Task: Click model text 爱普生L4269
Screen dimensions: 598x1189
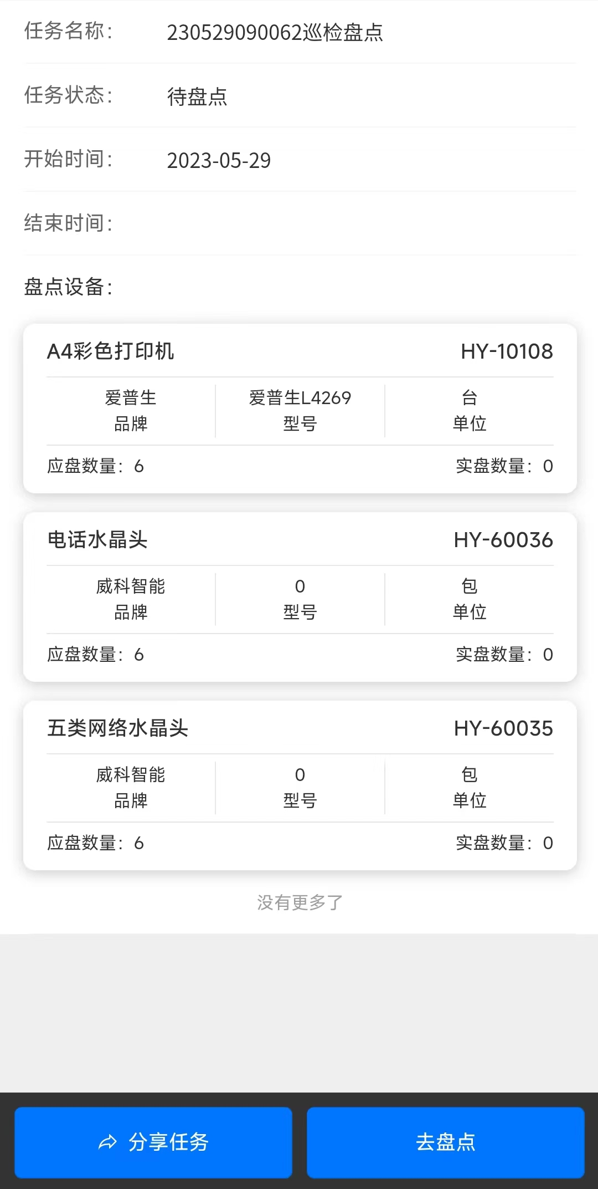Action: click(x=300, y=398)
